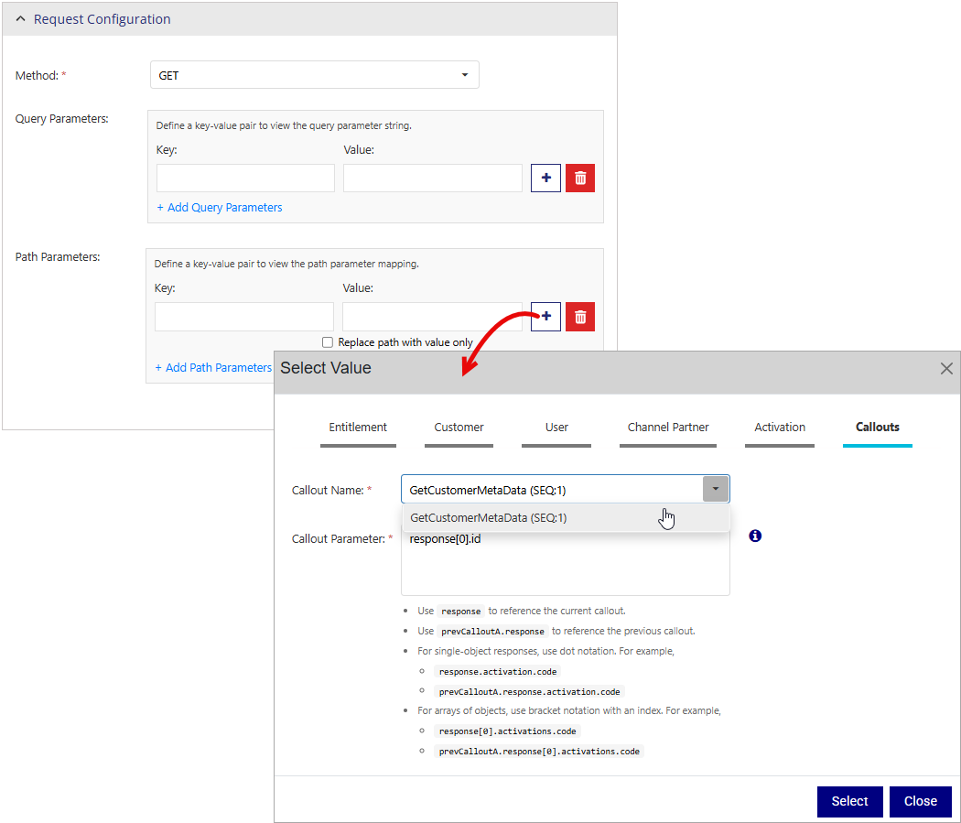The width and height of the screenshot is (961, 823).
Task: Click the info icon beside Callout Parameter
Action: [755, 536]
